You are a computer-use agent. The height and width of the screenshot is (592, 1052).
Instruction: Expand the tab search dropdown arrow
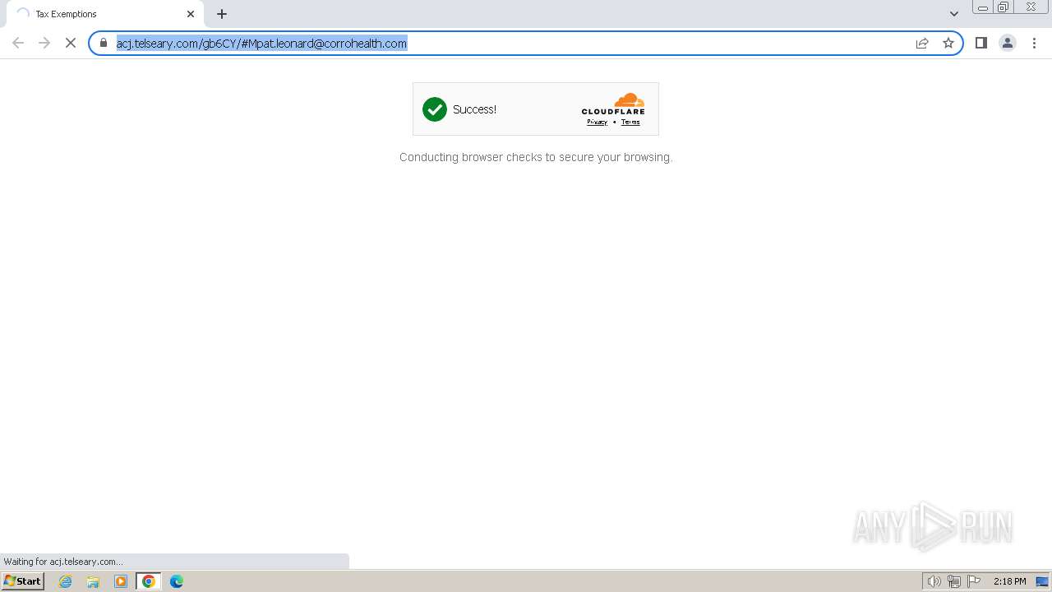[954, 14]
